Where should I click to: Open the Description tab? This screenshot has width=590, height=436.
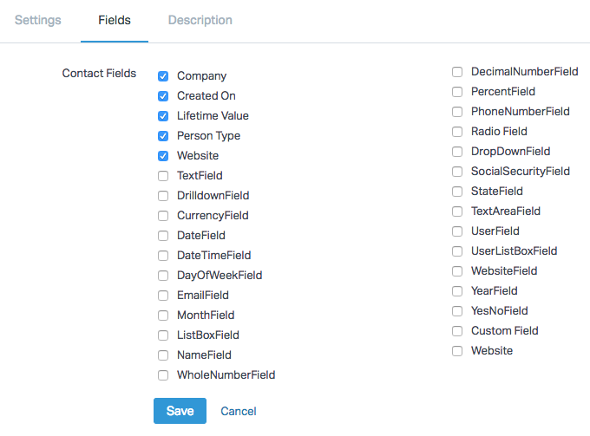coord(200,20)
